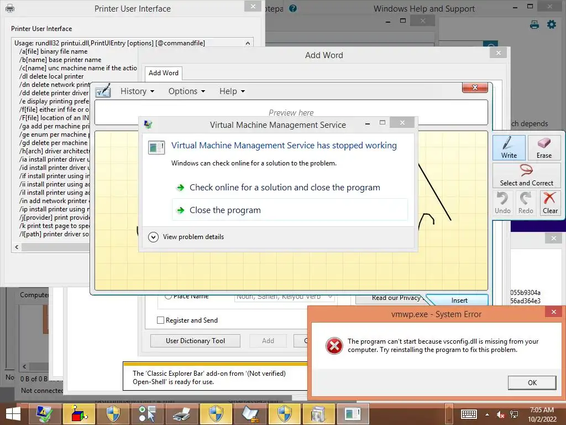Open the Options dropdown menu
Image resolution: width=566 pixels, height=425 pixels.
click(187, 91)
